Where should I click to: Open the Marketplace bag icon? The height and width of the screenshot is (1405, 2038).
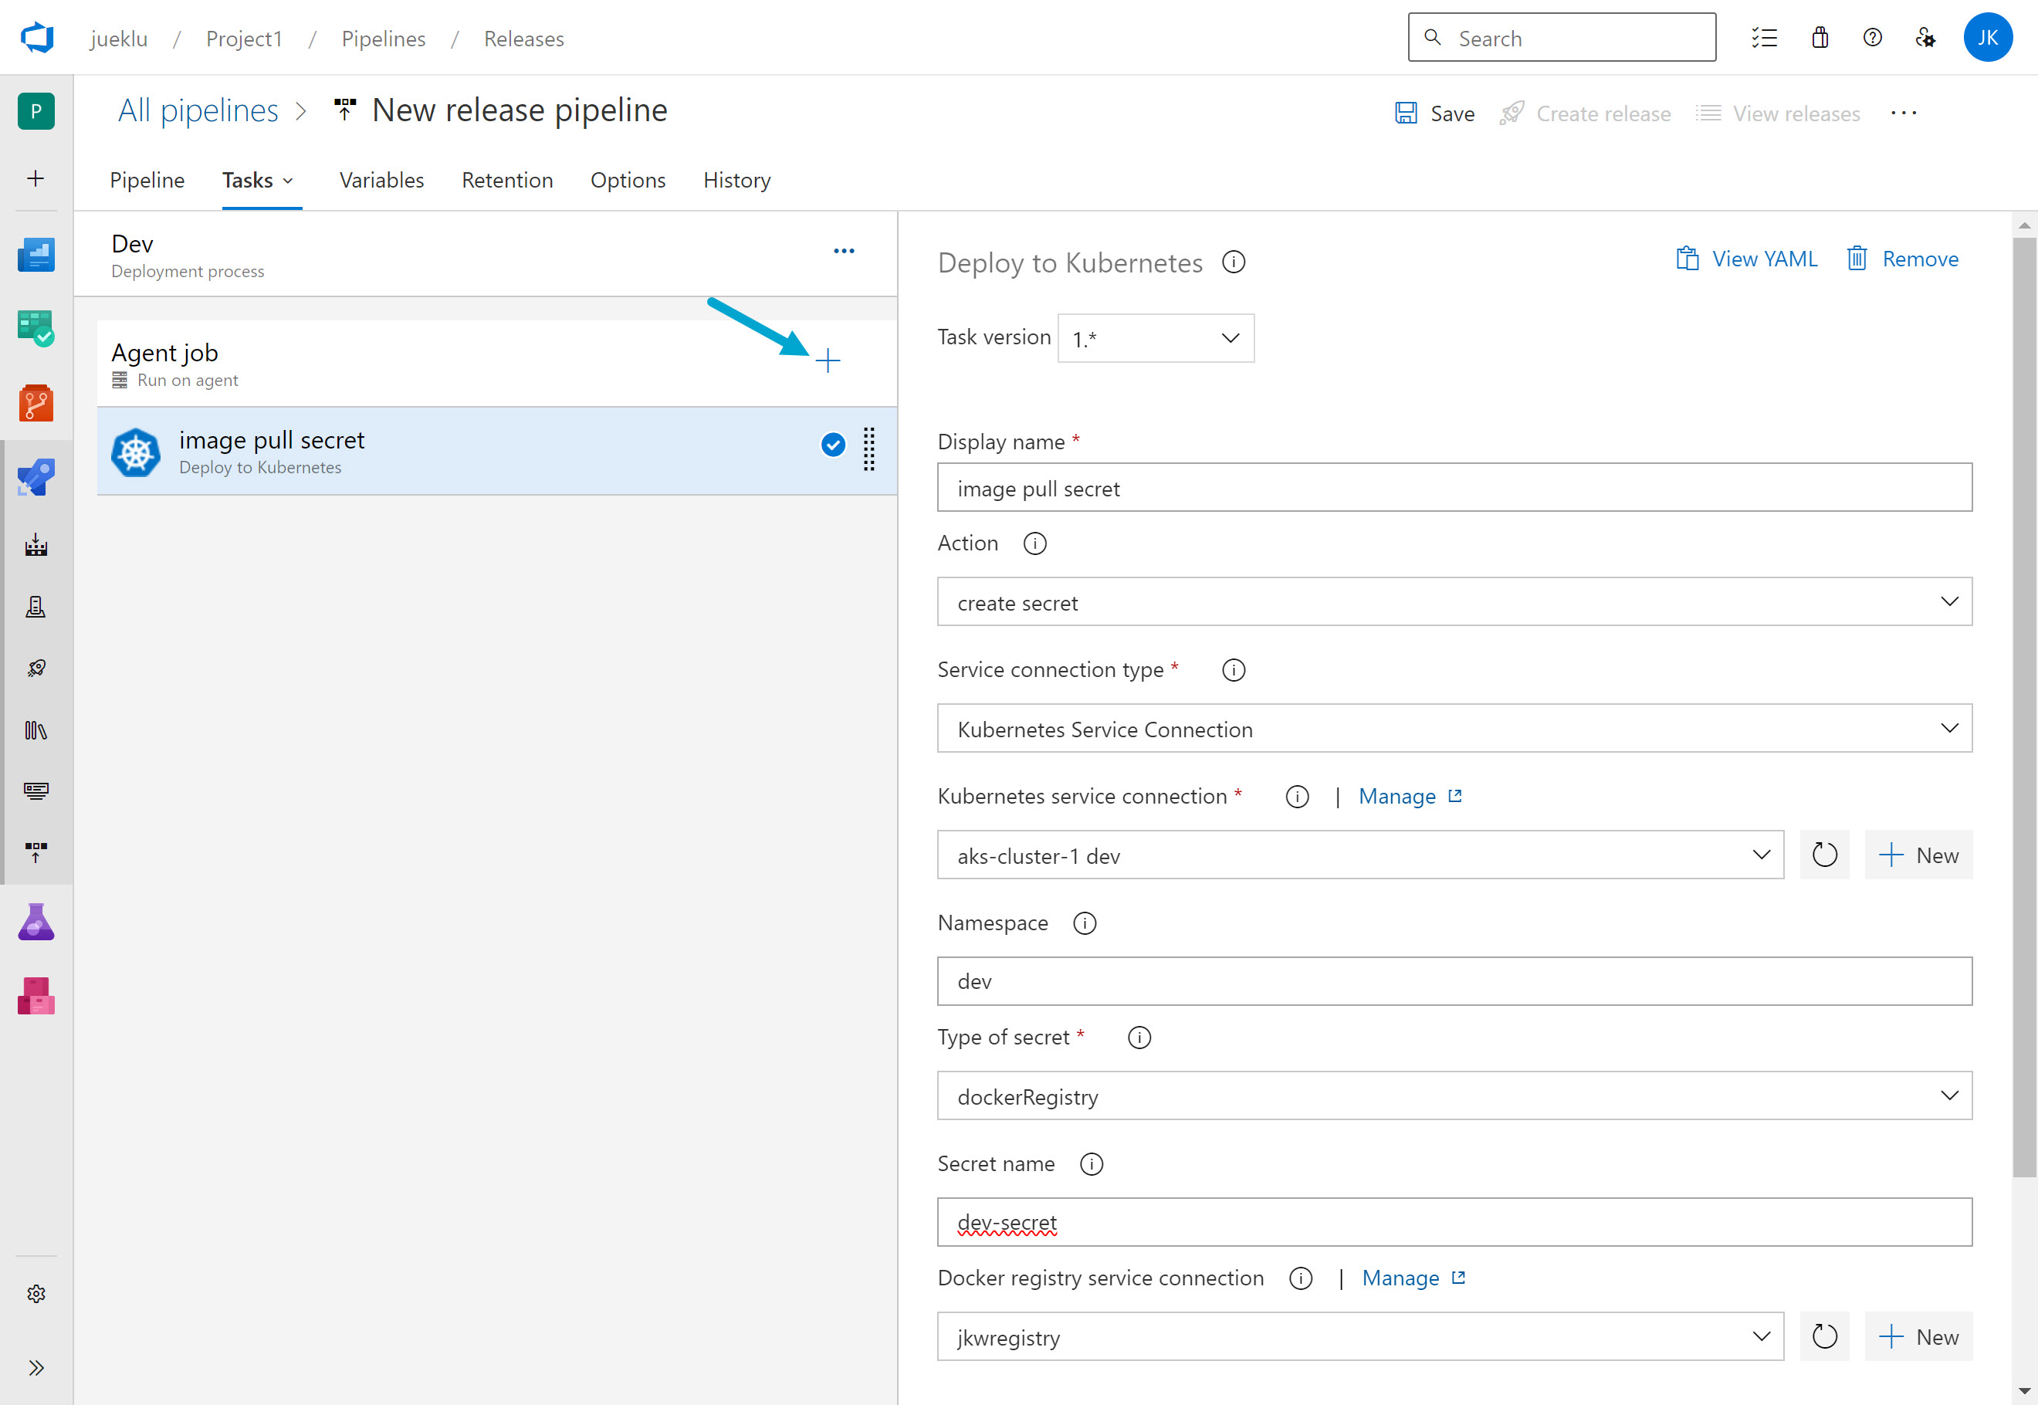(x=1819, y=37)
